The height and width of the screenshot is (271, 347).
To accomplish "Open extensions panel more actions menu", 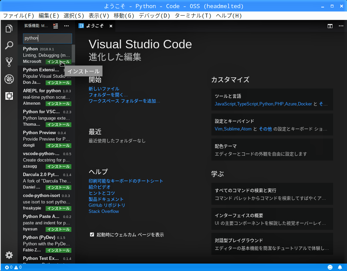I will point(66,26).
